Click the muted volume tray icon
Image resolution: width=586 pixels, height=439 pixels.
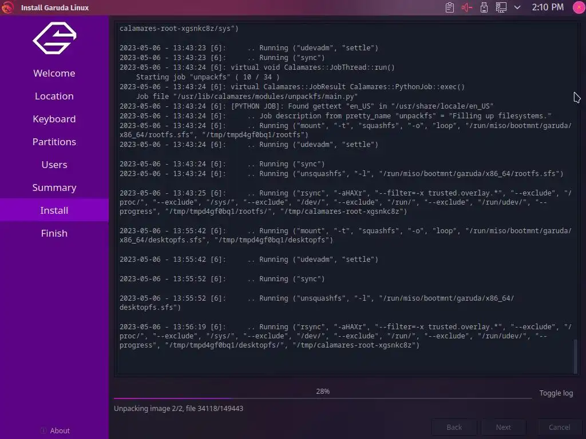[x=467, y=7]
